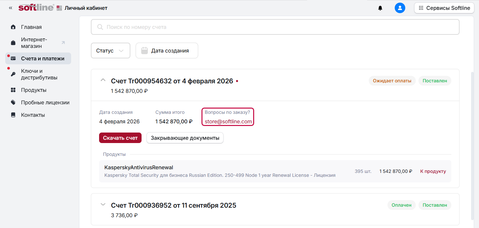Click the Закрывающие документы button
This screenshot has width=479, height=228.
(185, 138)
